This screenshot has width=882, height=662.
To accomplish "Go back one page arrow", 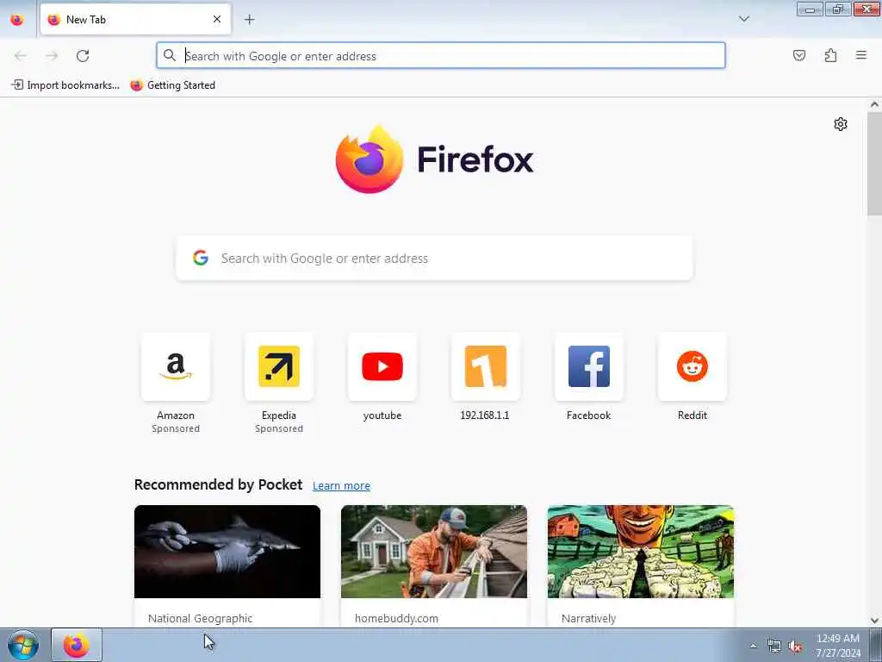I will click(21, 55).
